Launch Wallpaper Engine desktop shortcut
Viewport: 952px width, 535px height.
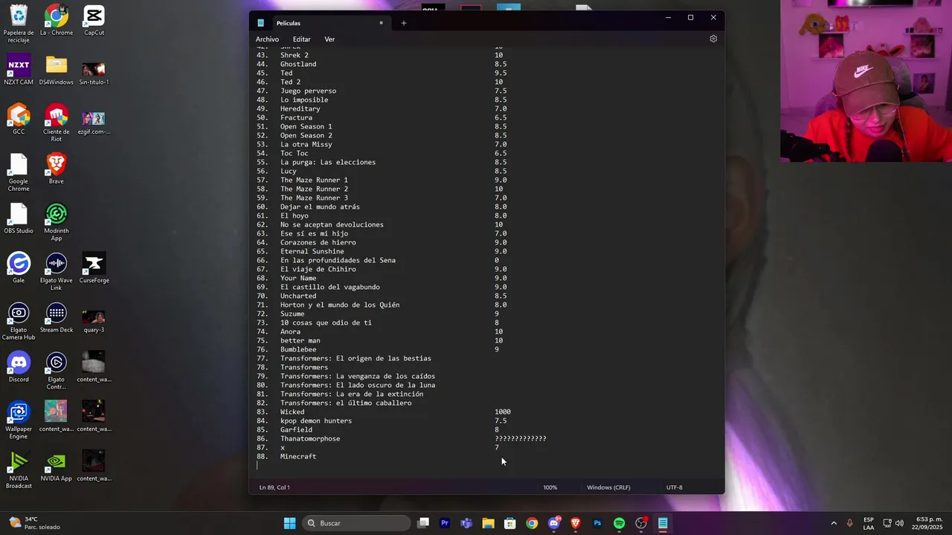click(x=19, y=420)
